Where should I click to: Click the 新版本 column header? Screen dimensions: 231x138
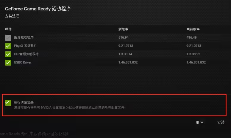(123, 29)
